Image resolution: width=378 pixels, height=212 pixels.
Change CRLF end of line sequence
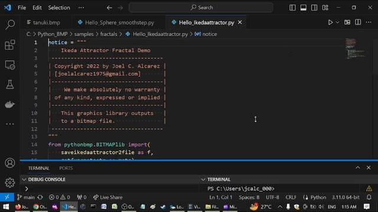291,197
